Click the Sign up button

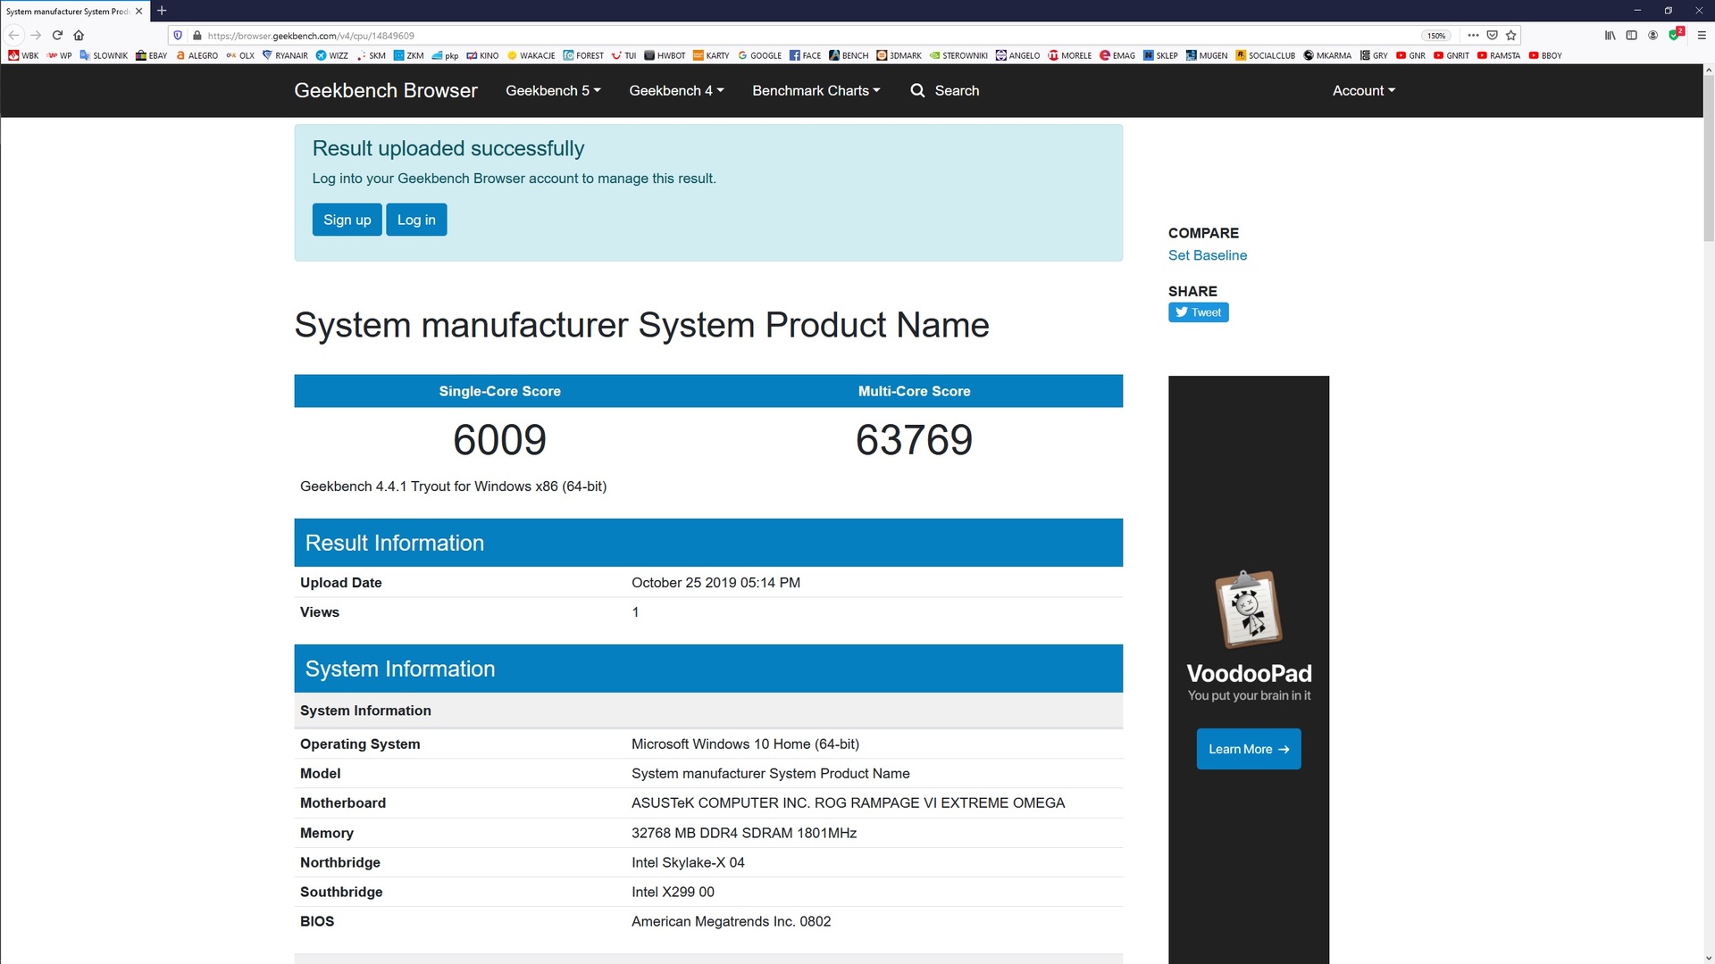[347, 220]
